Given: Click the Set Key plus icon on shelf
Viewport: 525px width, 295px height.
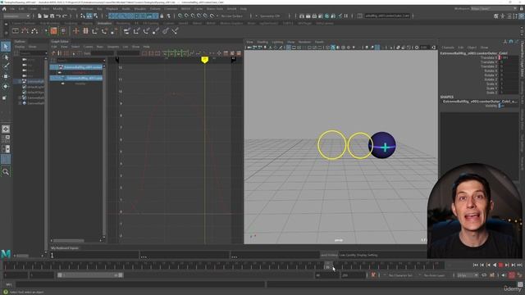Looking at the screenshot, I should (76, 31).
